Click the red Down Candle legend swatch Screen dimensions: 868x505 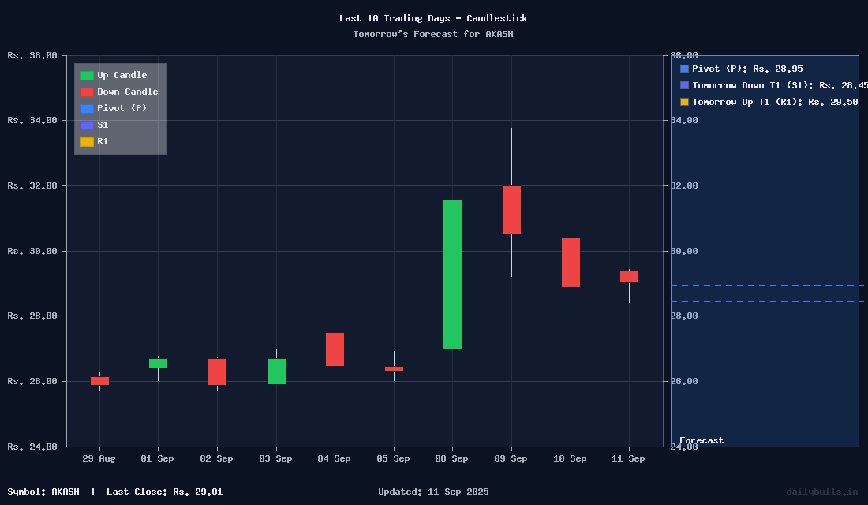tap(87, 92)
